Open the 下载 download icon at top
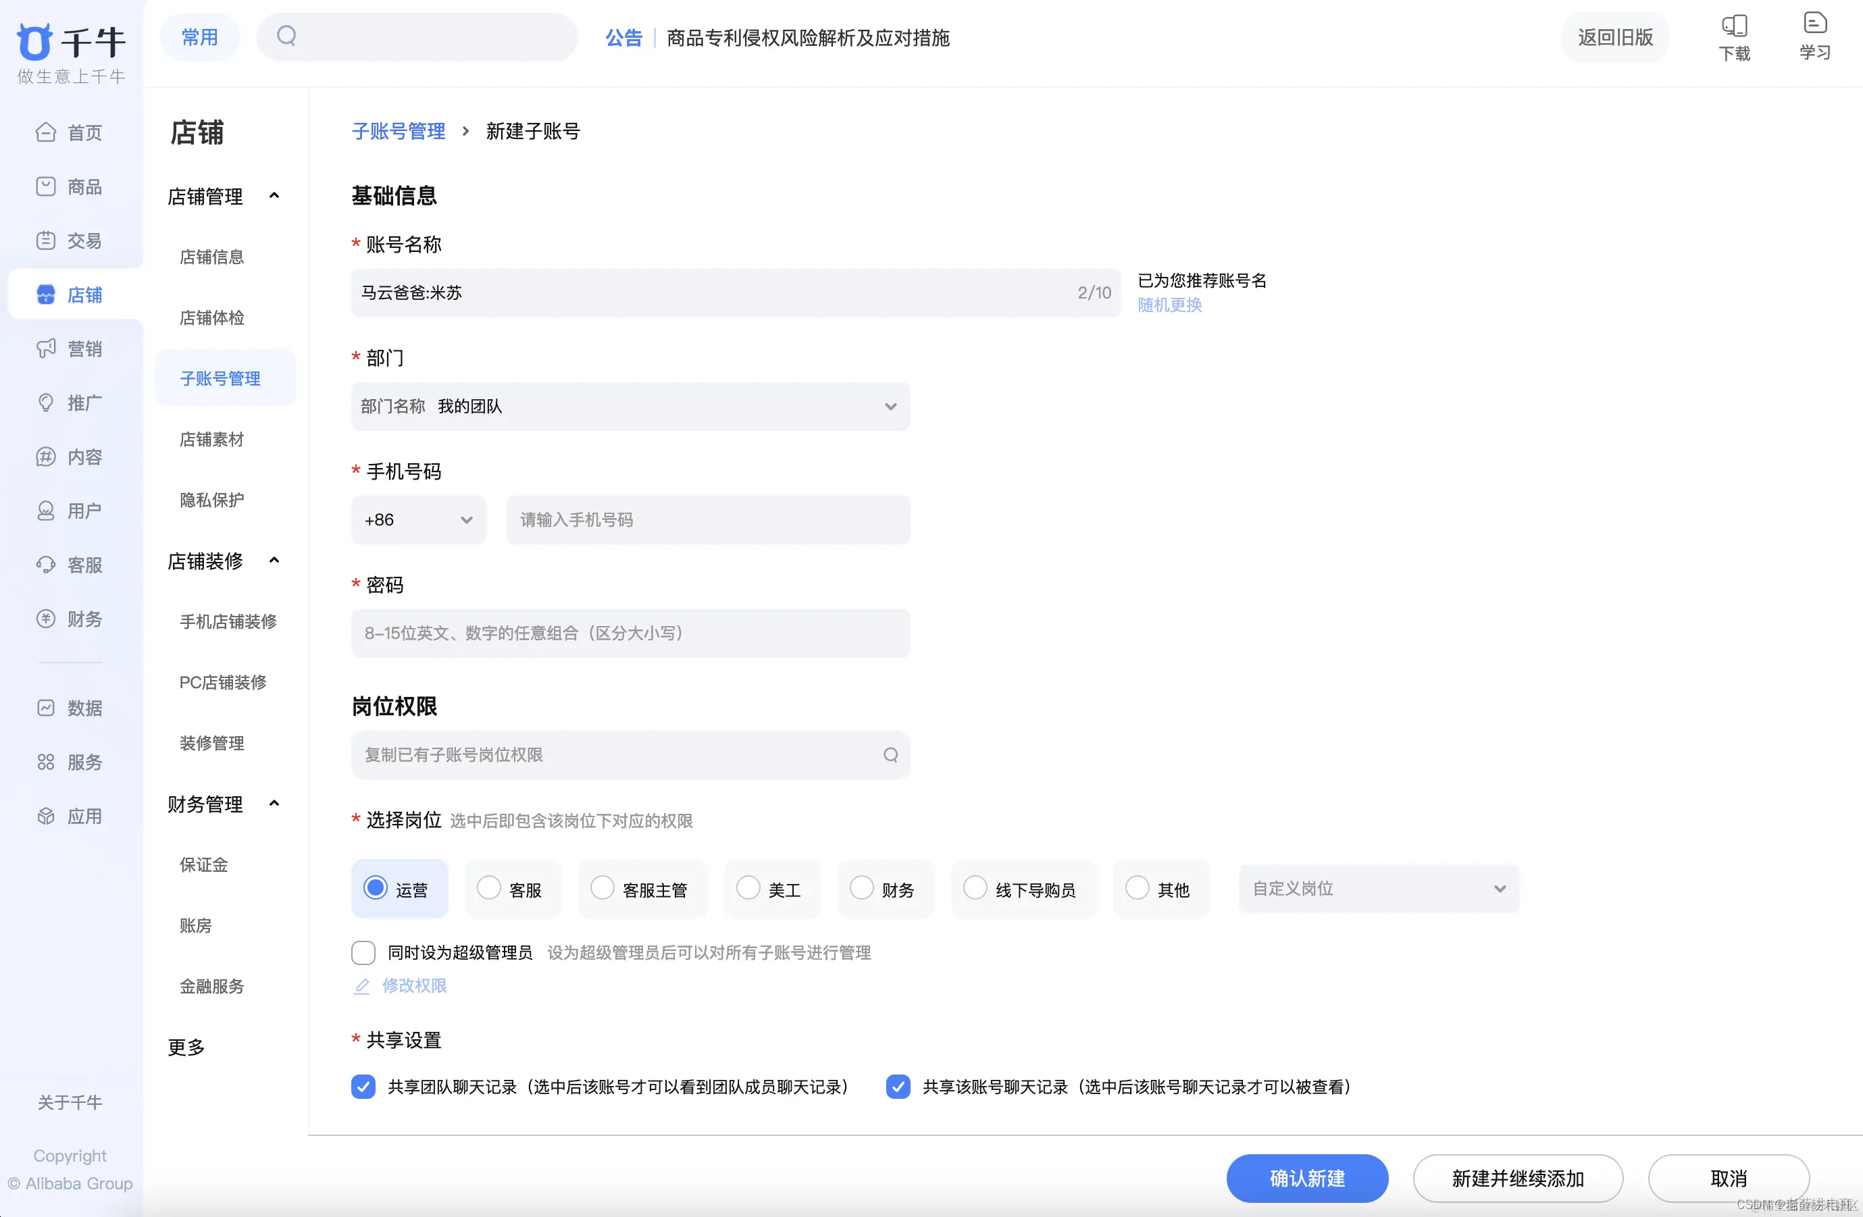The height and width of the screenshot is (1217, 1863). 1734,26
